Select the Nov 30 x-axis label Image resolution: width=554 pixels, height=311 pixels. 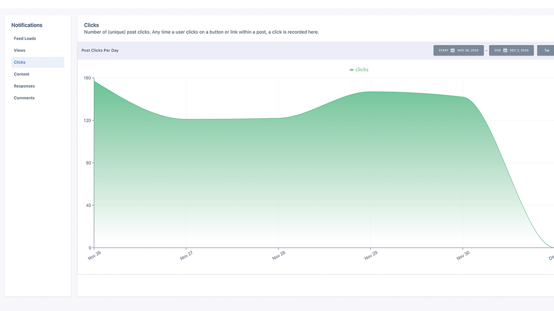pyautogui.click(x=463, y=256)
